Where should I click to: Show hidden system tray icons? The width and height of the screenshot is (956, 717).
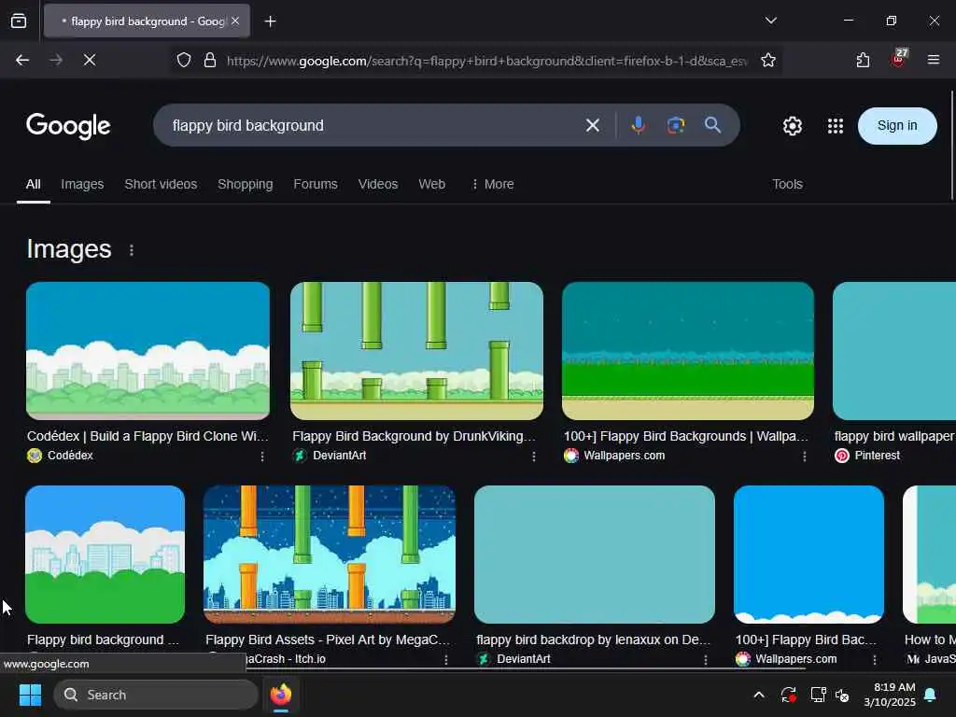point(758,695)
